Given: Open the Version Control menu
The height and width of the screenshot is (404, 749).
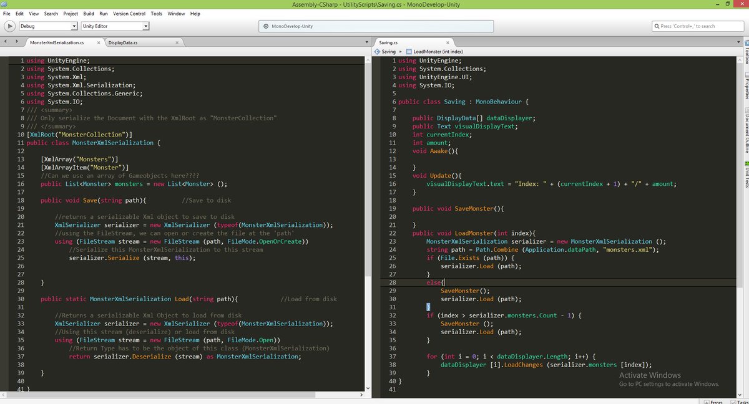Looking at the screenshot, I should pos(129,13).
